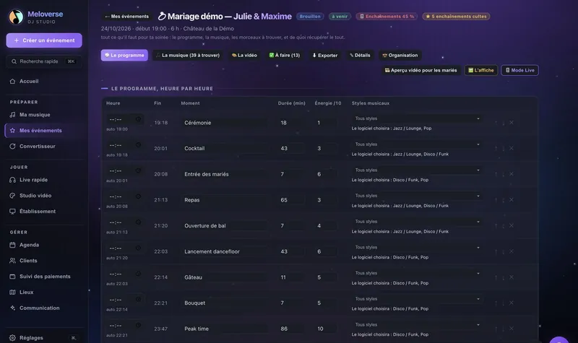
Task: Go back via Mes événements breadcrumb
Action: 127,17
